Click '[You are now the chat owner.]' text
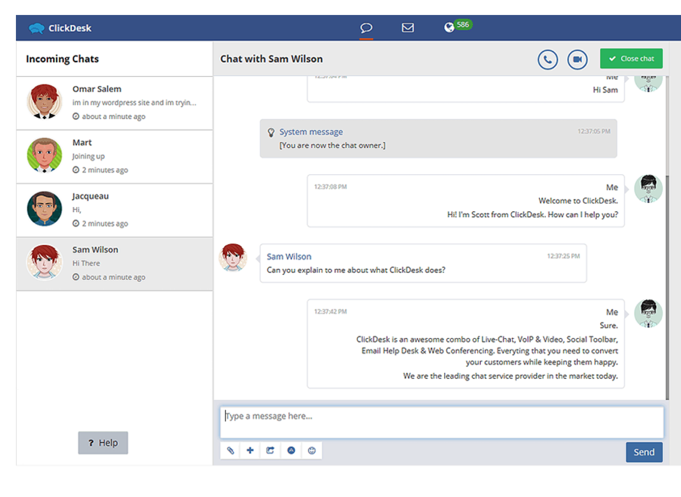The height and width of the screenshot is (497, 681). coord(333,146)
